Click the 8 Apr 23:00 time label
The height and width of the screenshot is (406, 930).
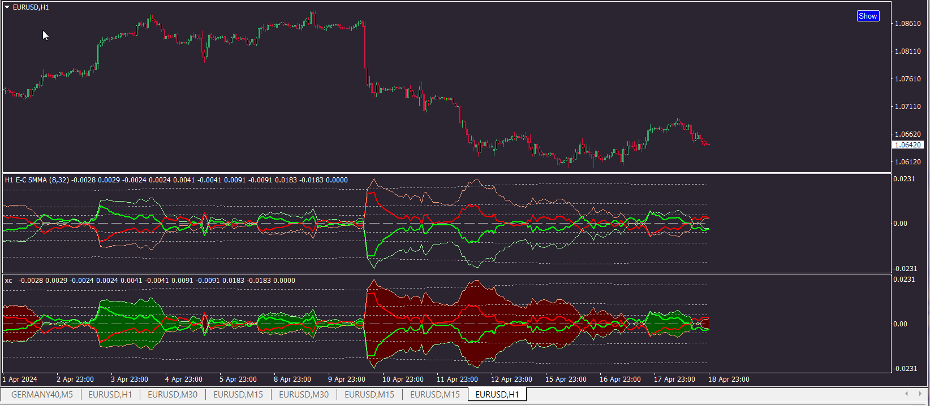click(292, 379)
